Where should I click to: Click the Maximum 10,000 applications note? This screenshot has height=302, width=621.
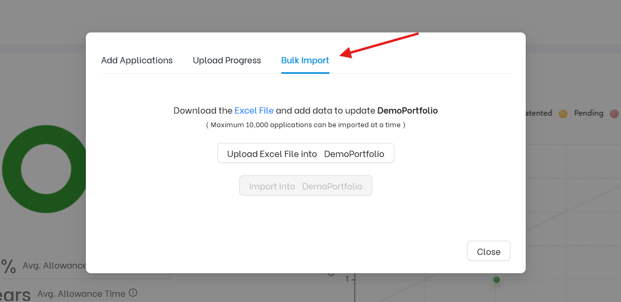coord(306,125)
